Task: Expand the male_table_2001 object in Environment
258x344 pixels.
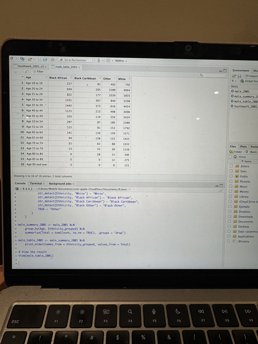Action: [232, 101]
